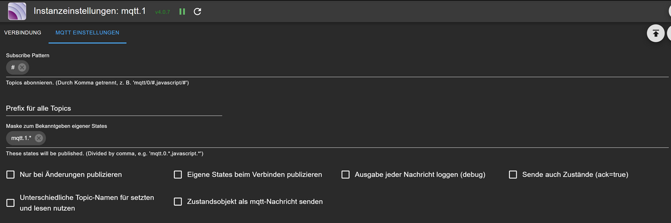Tick 'Unterschiedliche Topic-Namen' checkbox
This screenshot has height=223, width=671.
(11, 203)
